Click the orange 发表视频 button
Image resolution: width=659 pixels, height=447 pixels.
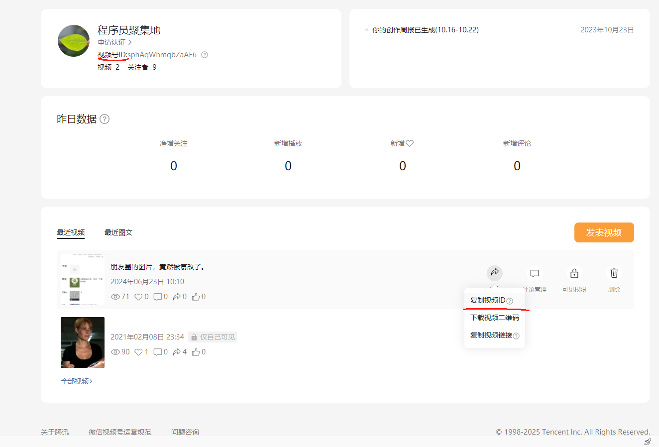pos(604,232)
